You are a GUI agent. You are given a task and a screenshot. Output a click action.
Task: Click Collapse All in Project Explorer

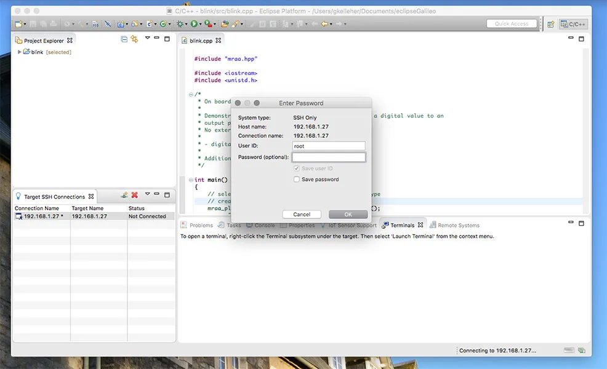pos(124,39)
